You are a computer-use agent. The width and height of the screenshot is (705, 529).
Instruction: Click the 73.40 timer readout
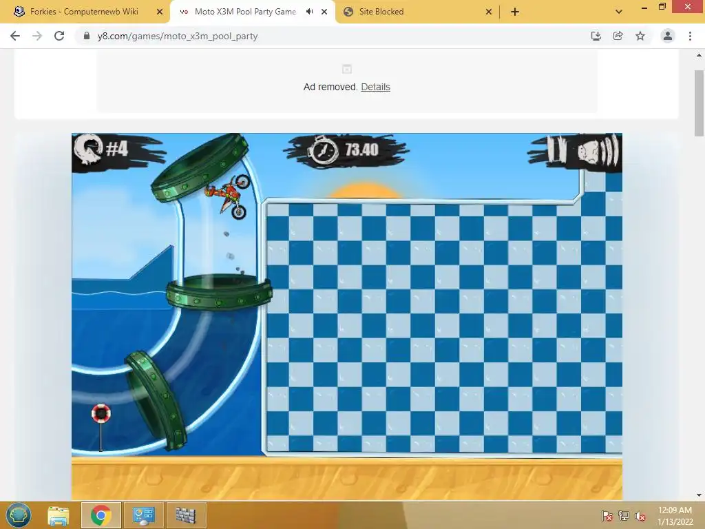[x=362, y=149]
